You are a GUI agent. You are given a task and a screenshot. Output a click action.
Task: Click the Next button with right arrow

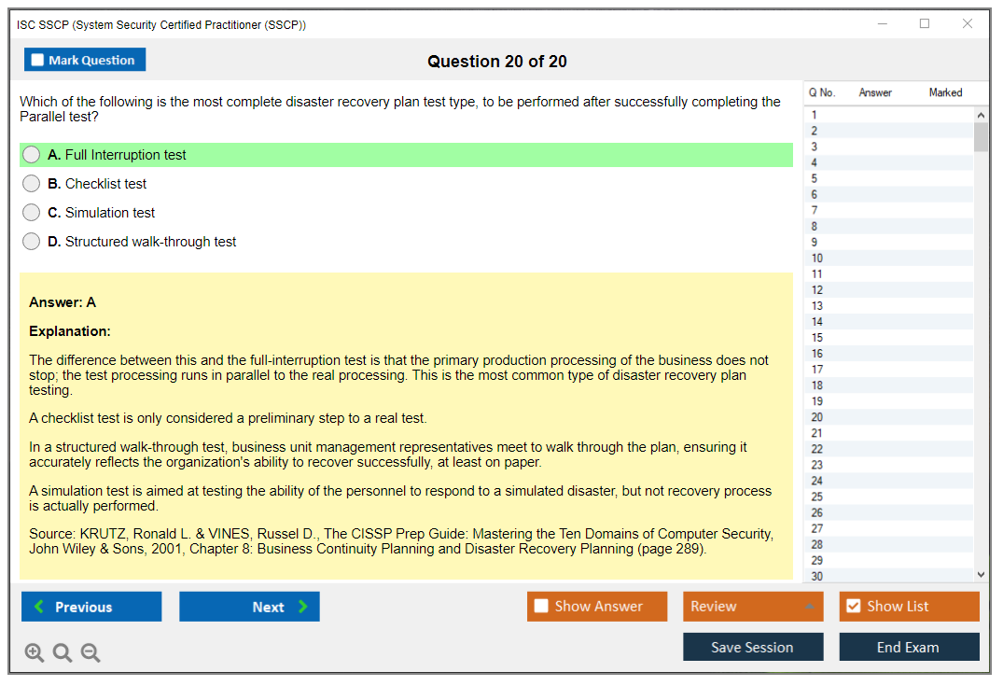click(249, 607)
